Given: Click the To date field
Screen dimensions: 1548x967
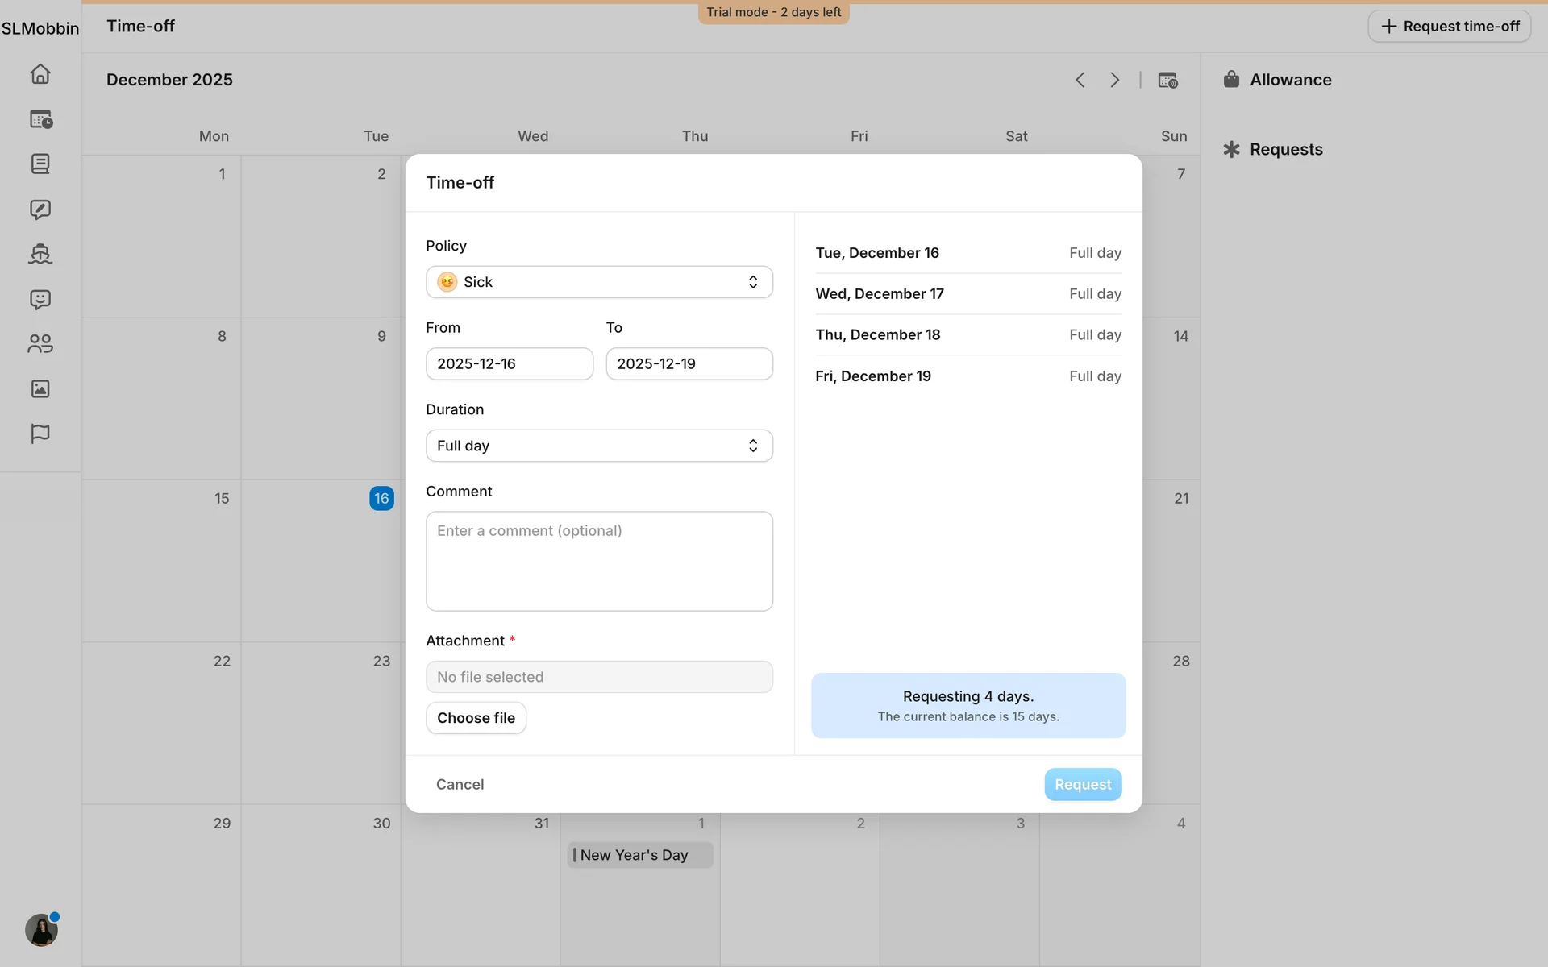Looking at the screenshot, I should tap(689, 364).
